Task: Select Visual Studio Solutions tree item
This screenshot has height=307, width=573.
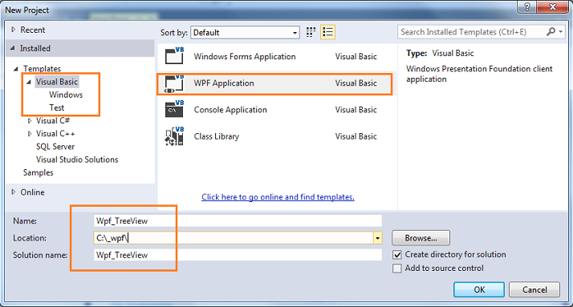Action: (77, 160)
